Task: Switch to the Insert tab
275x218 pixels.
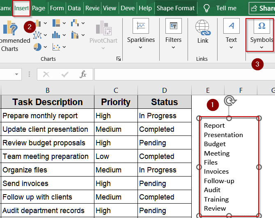Action: [21, 8]
